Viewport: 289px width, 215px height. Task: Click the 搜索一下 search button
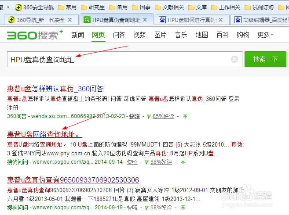(x=265, y=59)
